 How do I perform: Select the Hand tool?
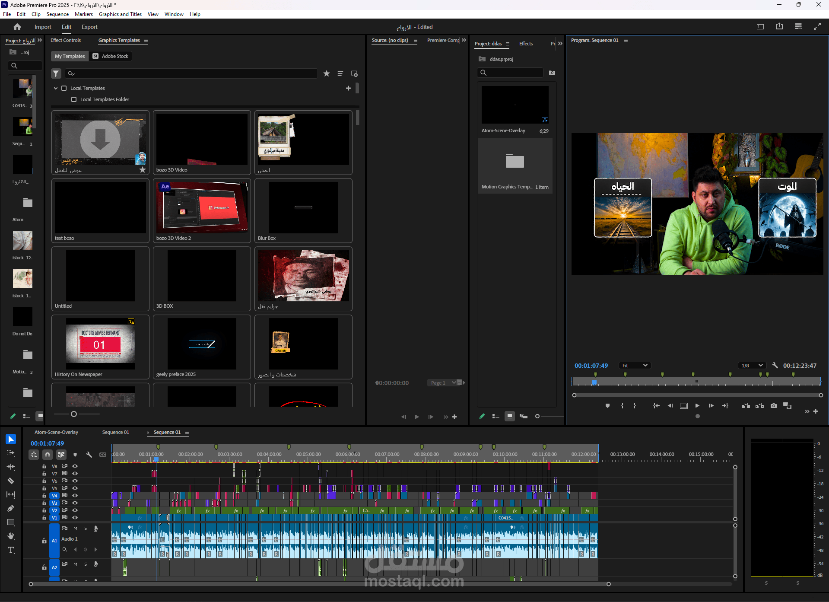11,536
